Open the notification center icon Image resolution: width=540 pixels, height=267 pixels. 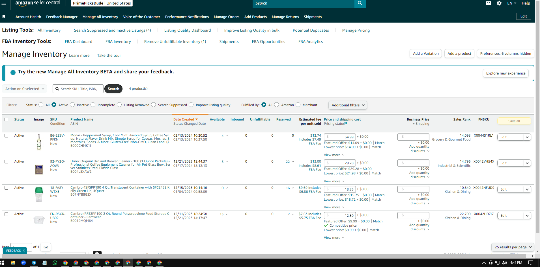point(531,263)
